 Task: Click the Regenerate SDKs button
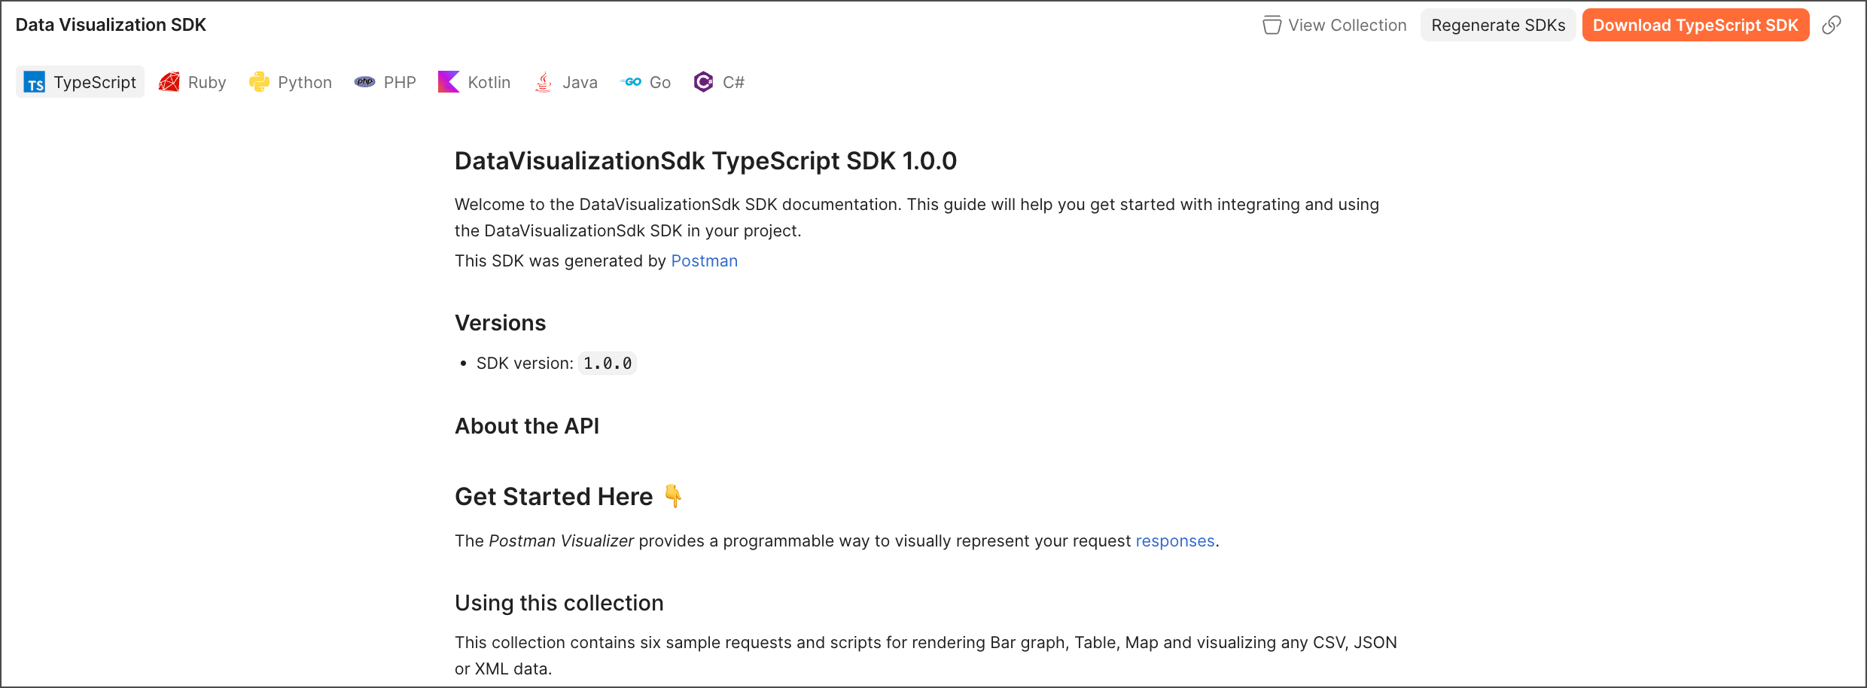[x=1497, y=26]
